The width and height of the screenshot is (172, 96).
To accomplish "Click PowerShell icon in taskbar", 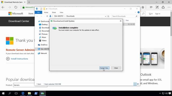I will pos(36,93).
